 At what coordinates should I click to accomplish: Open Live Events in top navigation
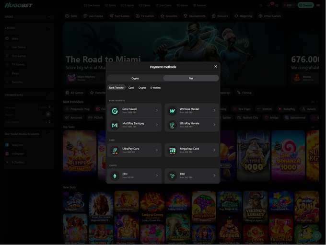[x=92, y=5]
